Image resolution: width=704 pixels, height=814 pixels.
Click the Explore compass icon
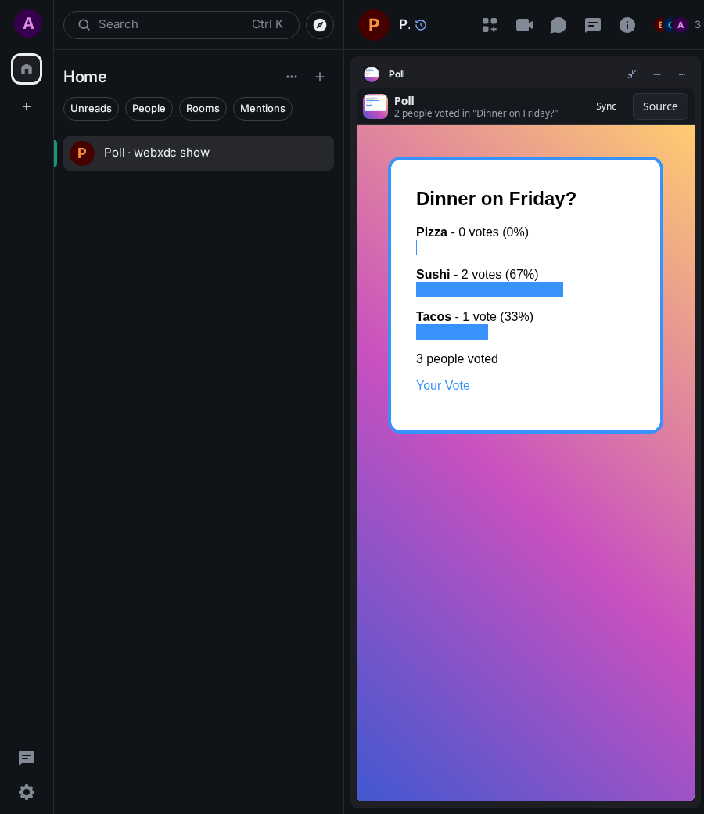click(x=320, y=25)
